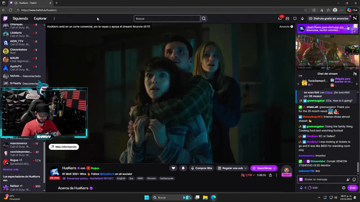Open the Windows Start menu
This screenshot has height=202, width=360.
click(147, 198)
